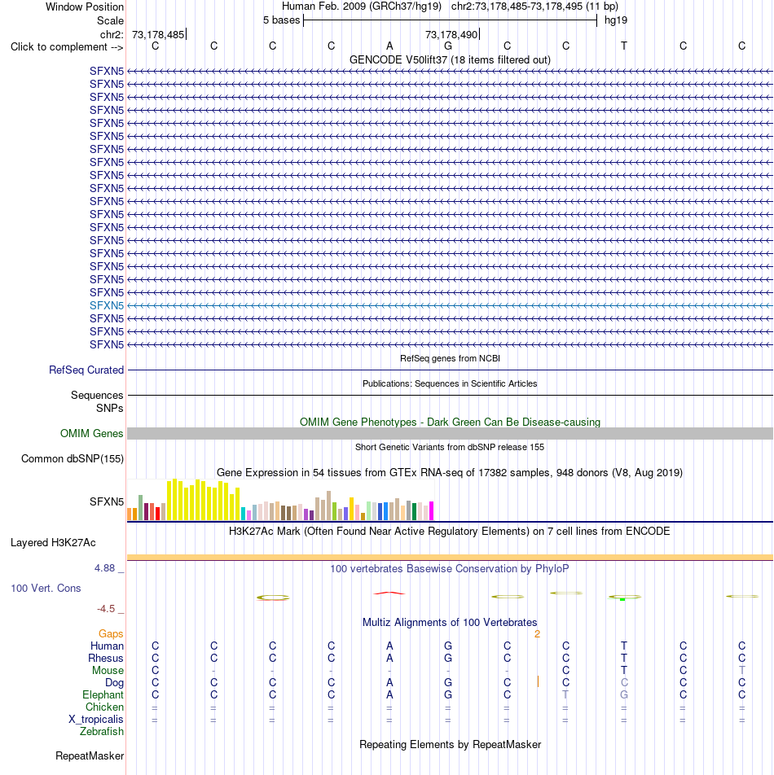Click base A in the reference sequence row

click(389, 46)
